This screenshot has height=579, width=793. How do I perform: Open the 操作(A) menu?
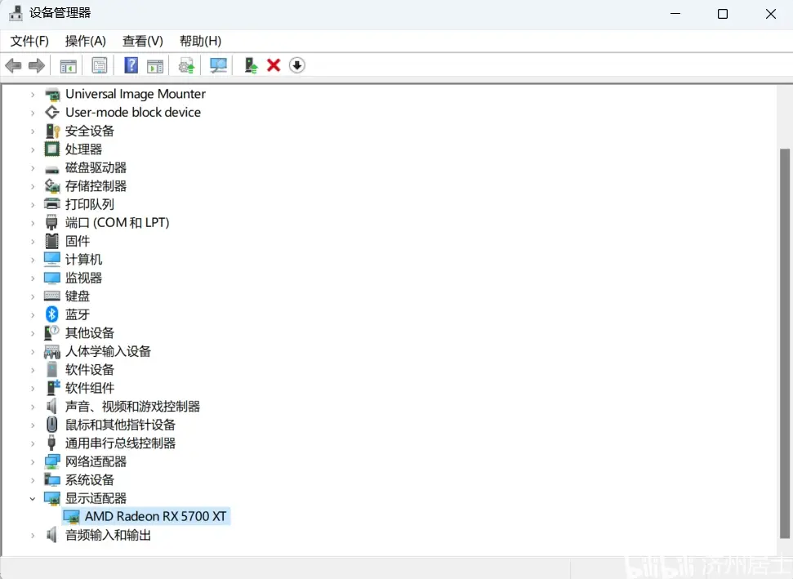tap(86, 41)
